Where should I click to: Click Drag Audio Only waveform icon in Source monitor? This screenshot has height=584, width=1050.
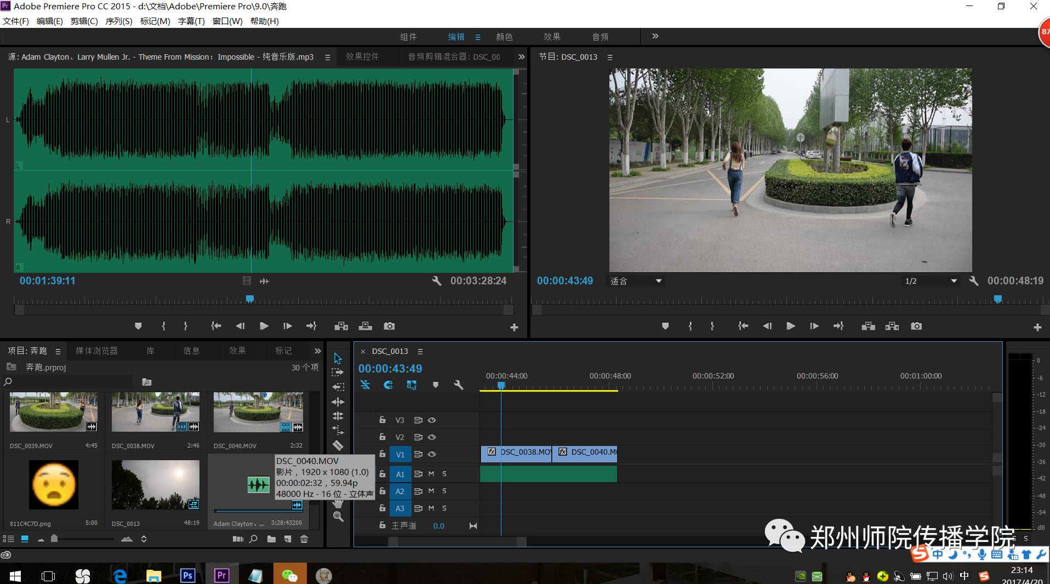click(x=264, y=281)
